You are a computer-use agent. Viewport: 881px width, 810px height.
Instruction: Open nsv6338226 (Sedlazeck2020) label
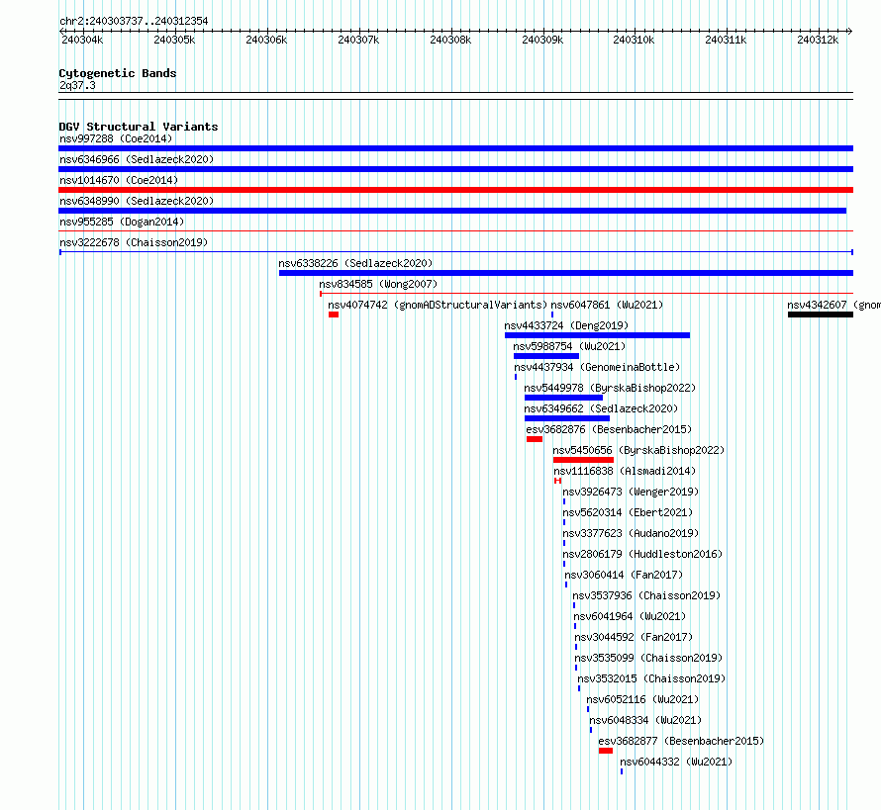coord(355,263)
